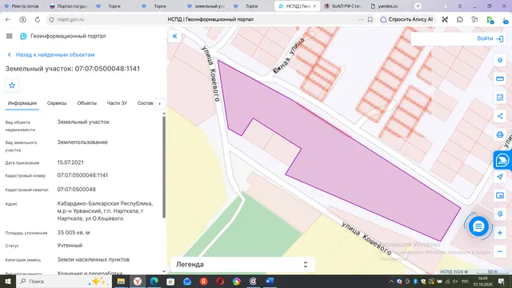Viewport: 512px width, 288px height.
Task: Show more tabs with right arrow
Action: (x=160, y=103)
